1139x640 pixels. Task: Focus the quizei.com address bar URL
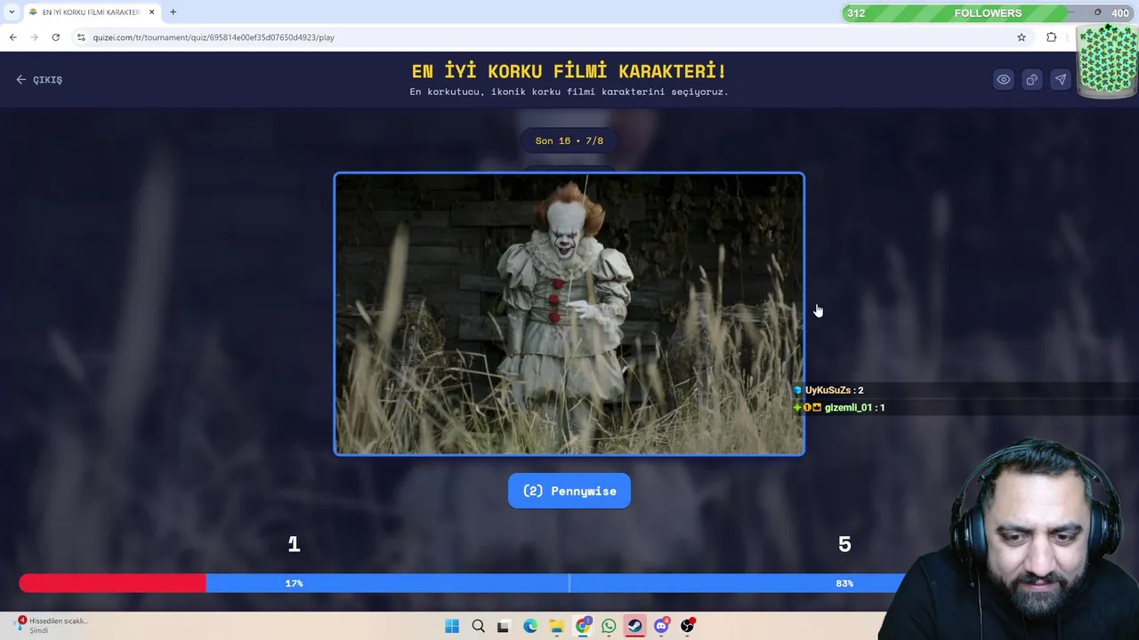214,37
